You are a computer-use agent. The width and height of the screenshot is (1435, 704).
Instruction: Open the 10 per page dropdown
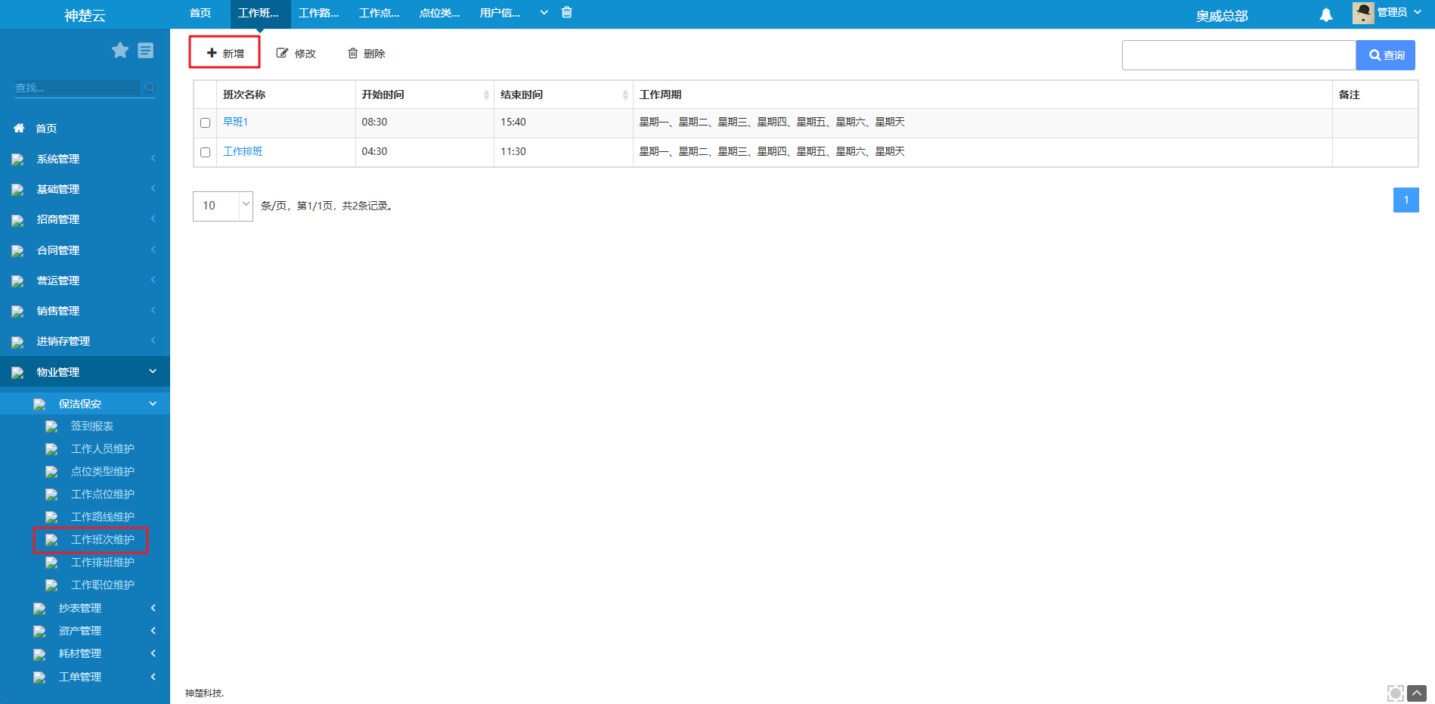[223, 206]
